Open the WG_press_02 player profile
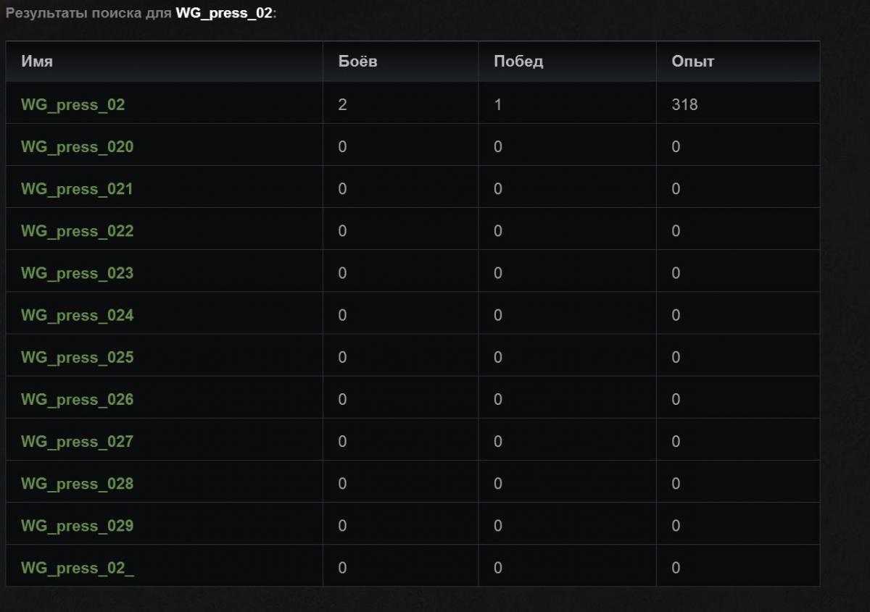Screen dimensions: 870x612 (72, 105)
